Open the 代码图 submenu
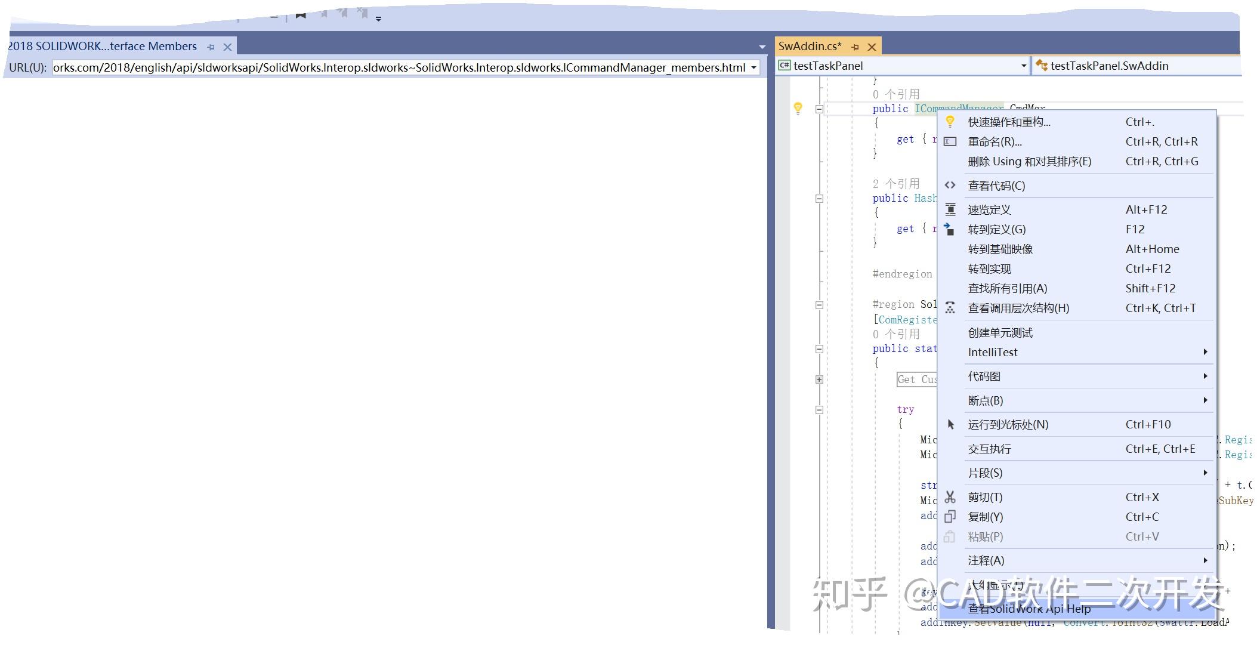The width and height of the screenshot is (1257, 645). pos(1077,376)
